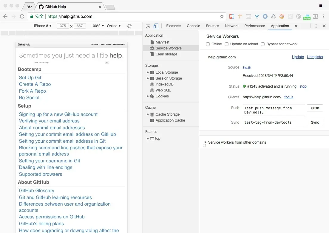This screenshot has height=233, width=329.
Task: Enable Update on reload checkbox
Action: pyautogui.click(x=227, y=44)
